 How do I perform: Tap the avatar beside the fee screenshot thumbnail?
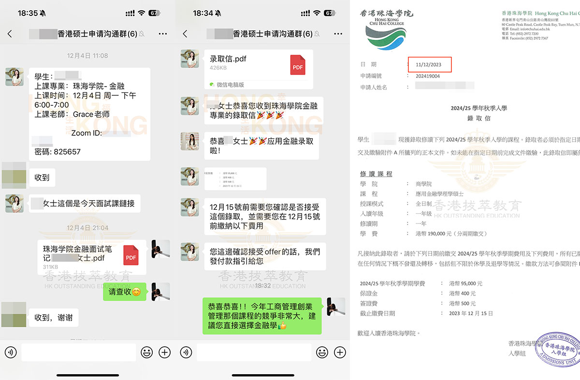(x=189, y=176)
